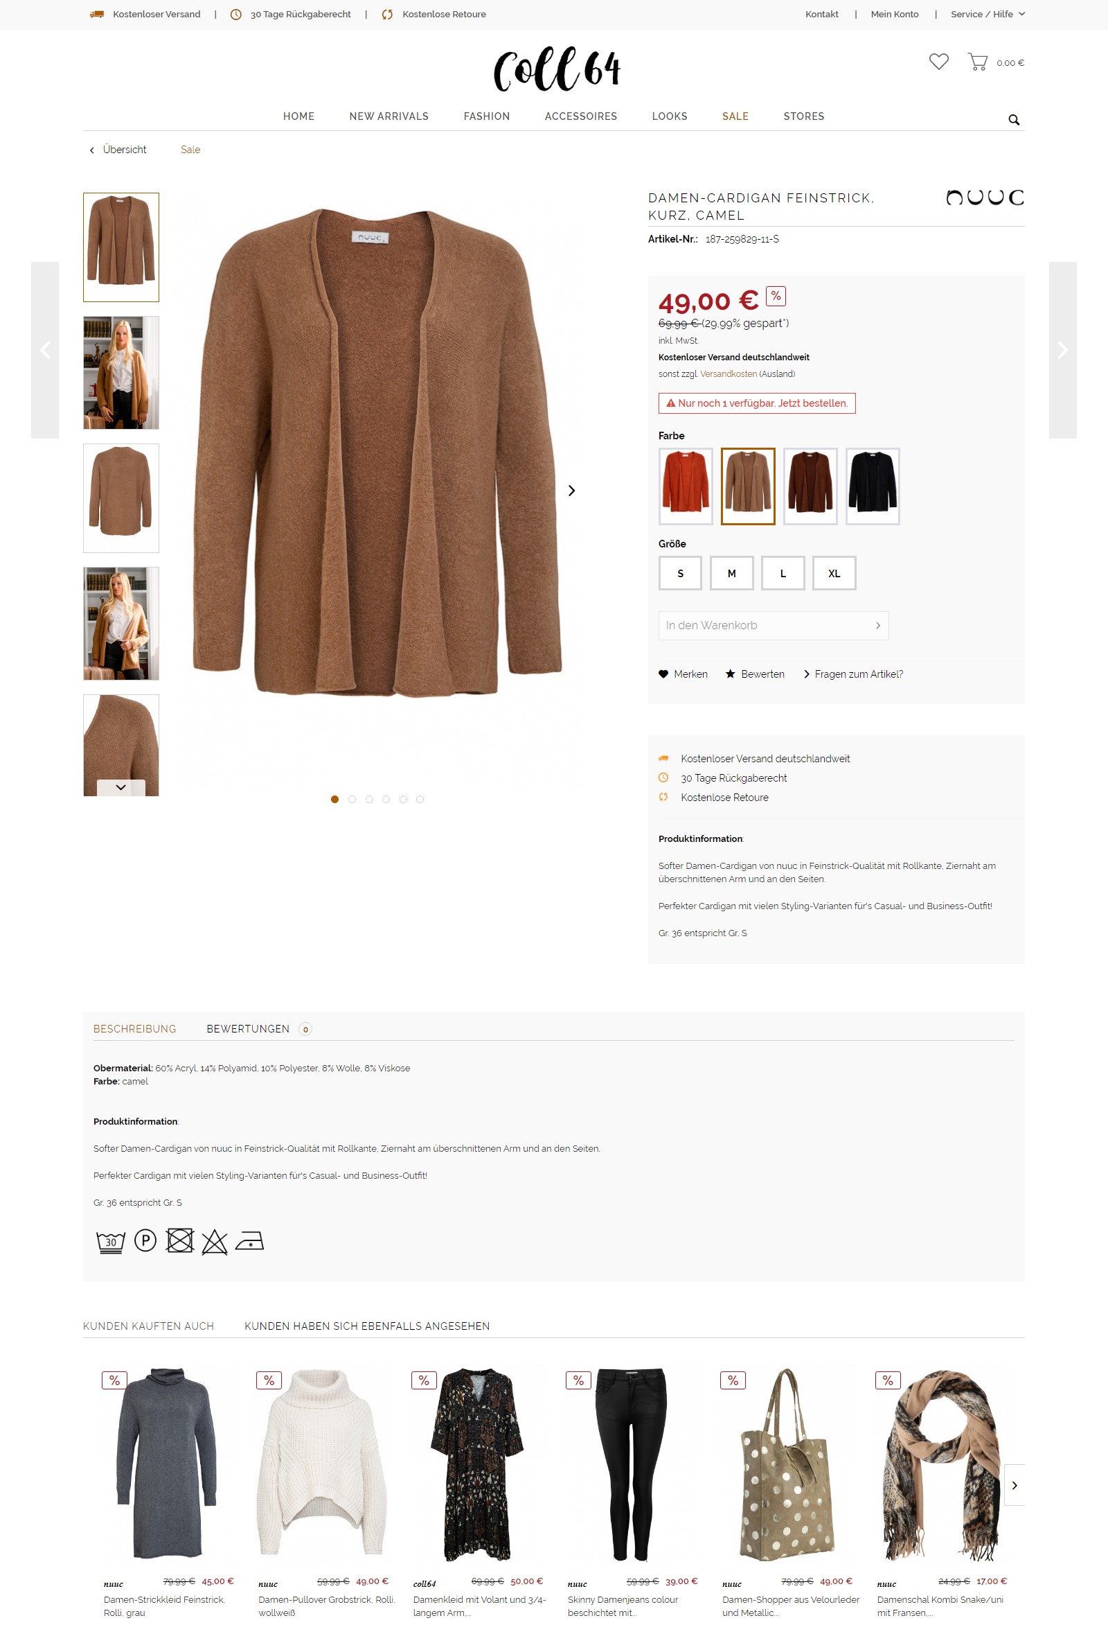
Task: Open the shopping cart icon
Action: 977,62
